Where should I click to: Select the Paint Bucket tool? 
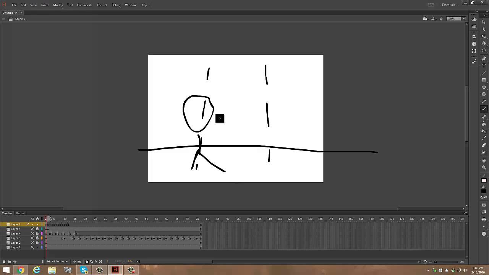484,124
